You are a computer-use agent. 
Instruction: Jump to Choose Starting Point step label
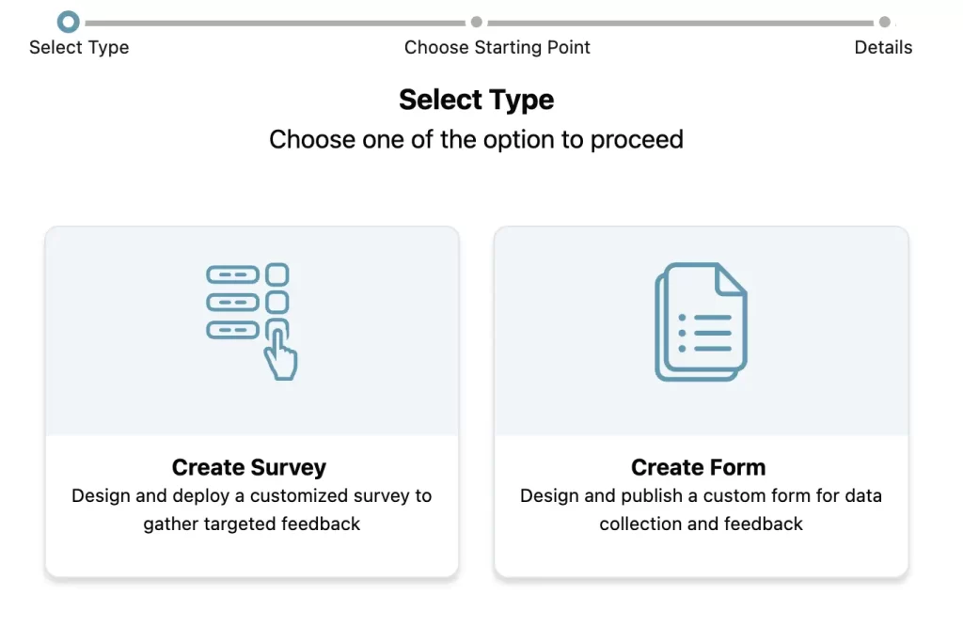[497, 47]
